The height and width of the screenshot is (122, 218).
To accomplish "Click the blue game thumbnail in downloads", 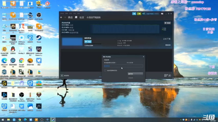I will click(x=72, y=41).
